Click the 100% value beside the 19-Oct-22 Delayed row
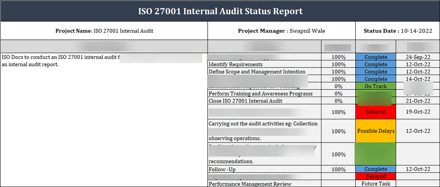 [338, 112]
